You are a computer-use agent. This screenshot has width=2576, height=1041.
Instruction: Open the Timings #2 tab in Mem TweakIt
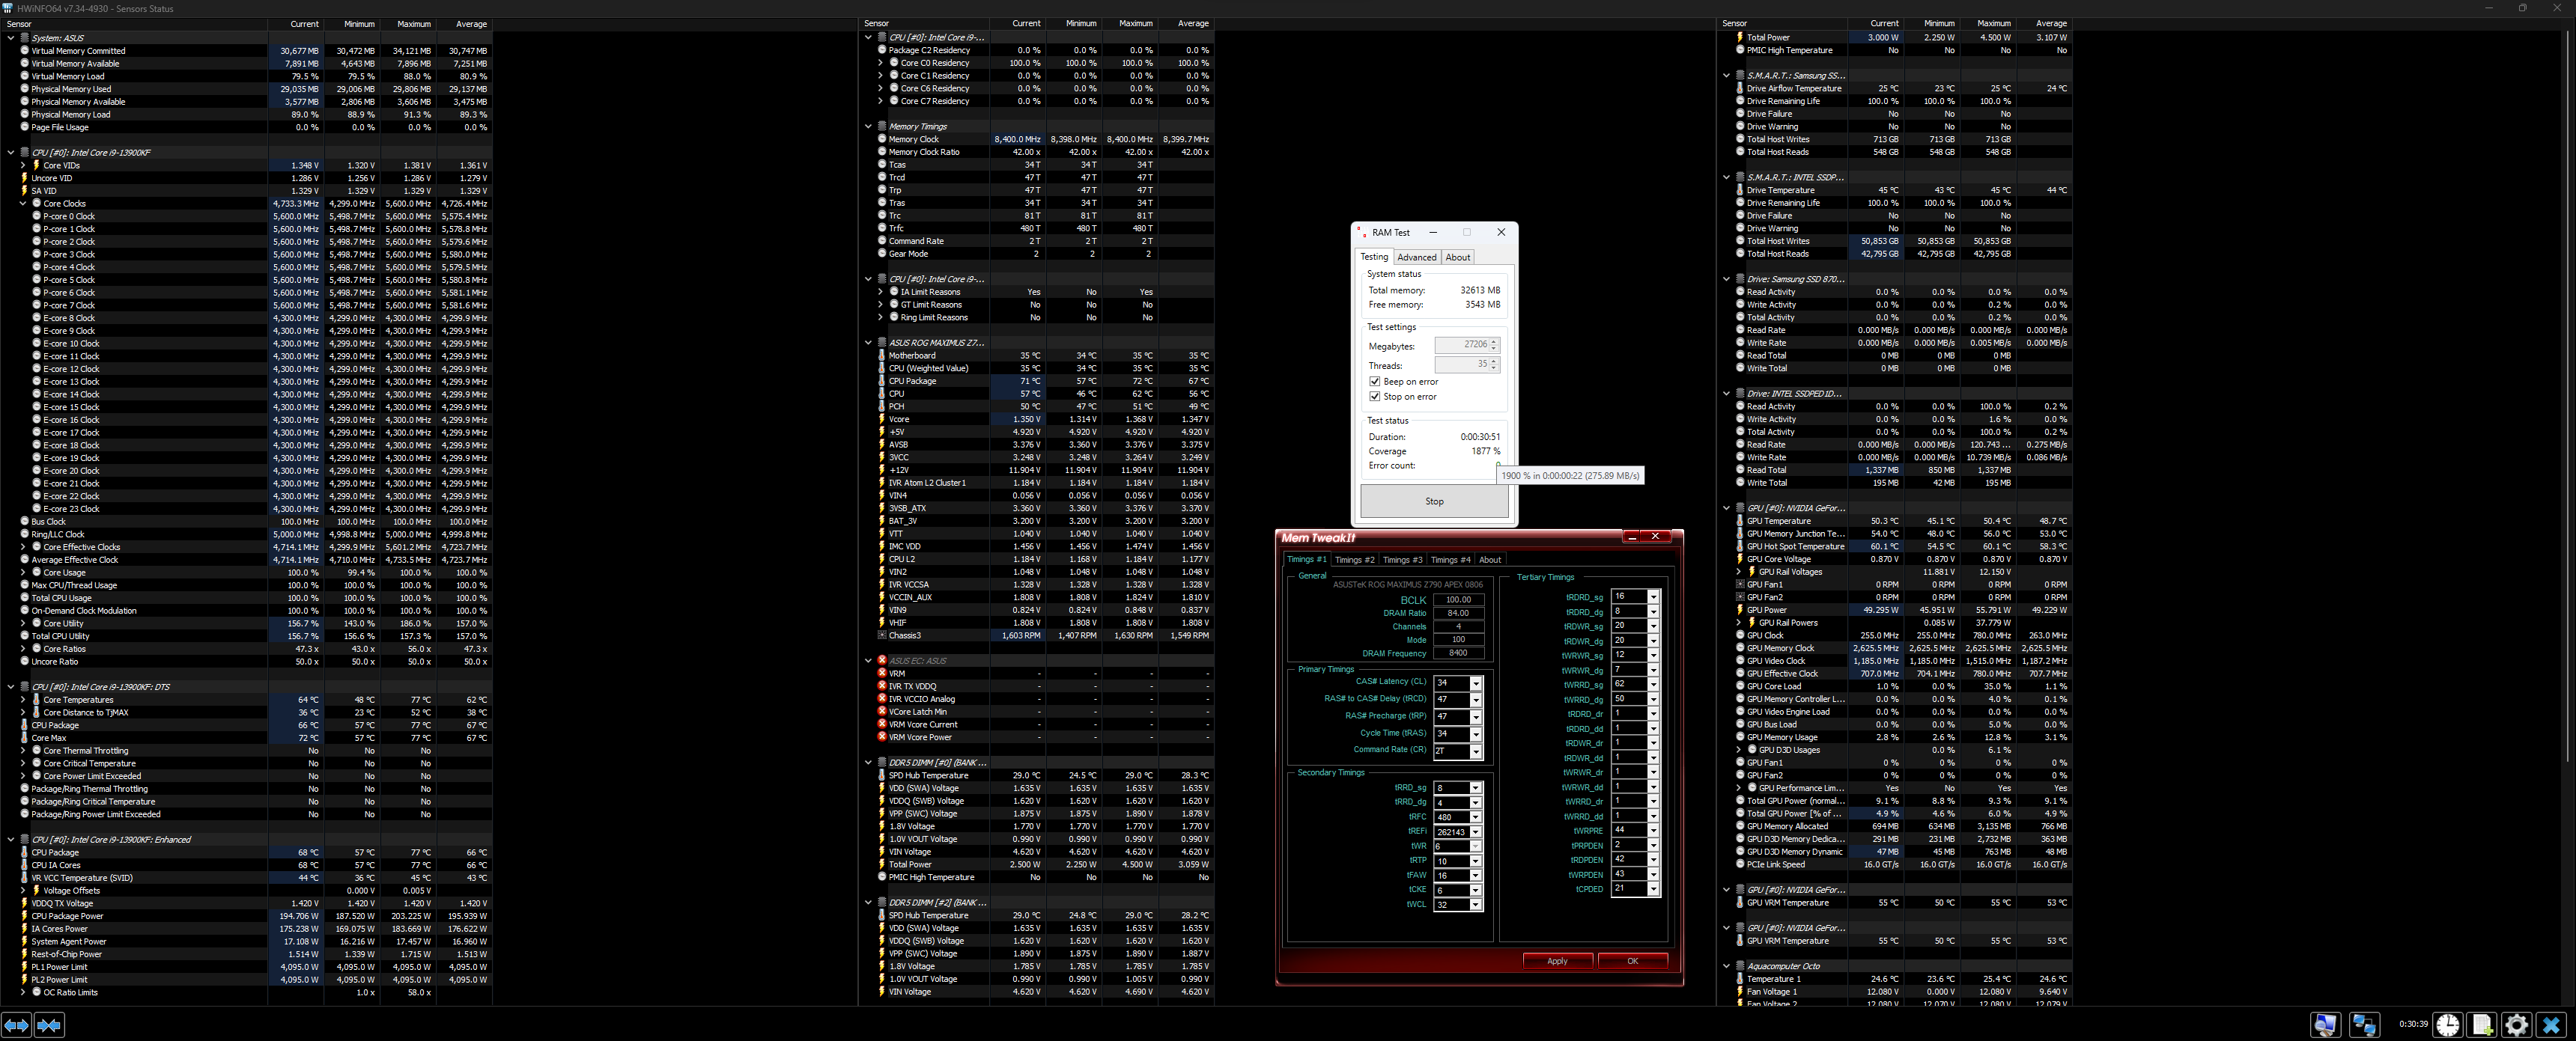[1355, 561]
